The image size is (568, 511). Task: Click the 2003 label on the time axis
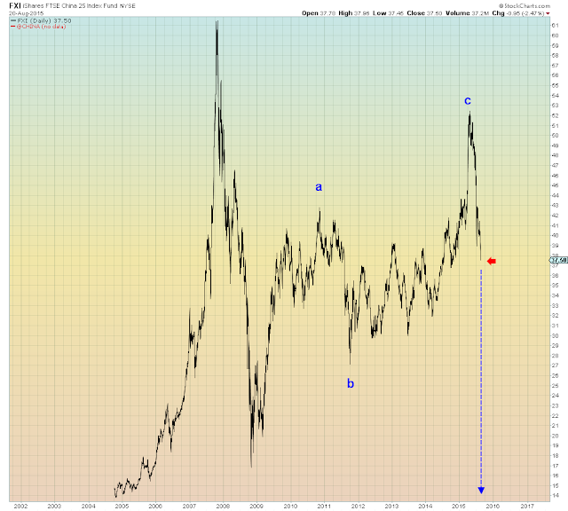(54, 506)
